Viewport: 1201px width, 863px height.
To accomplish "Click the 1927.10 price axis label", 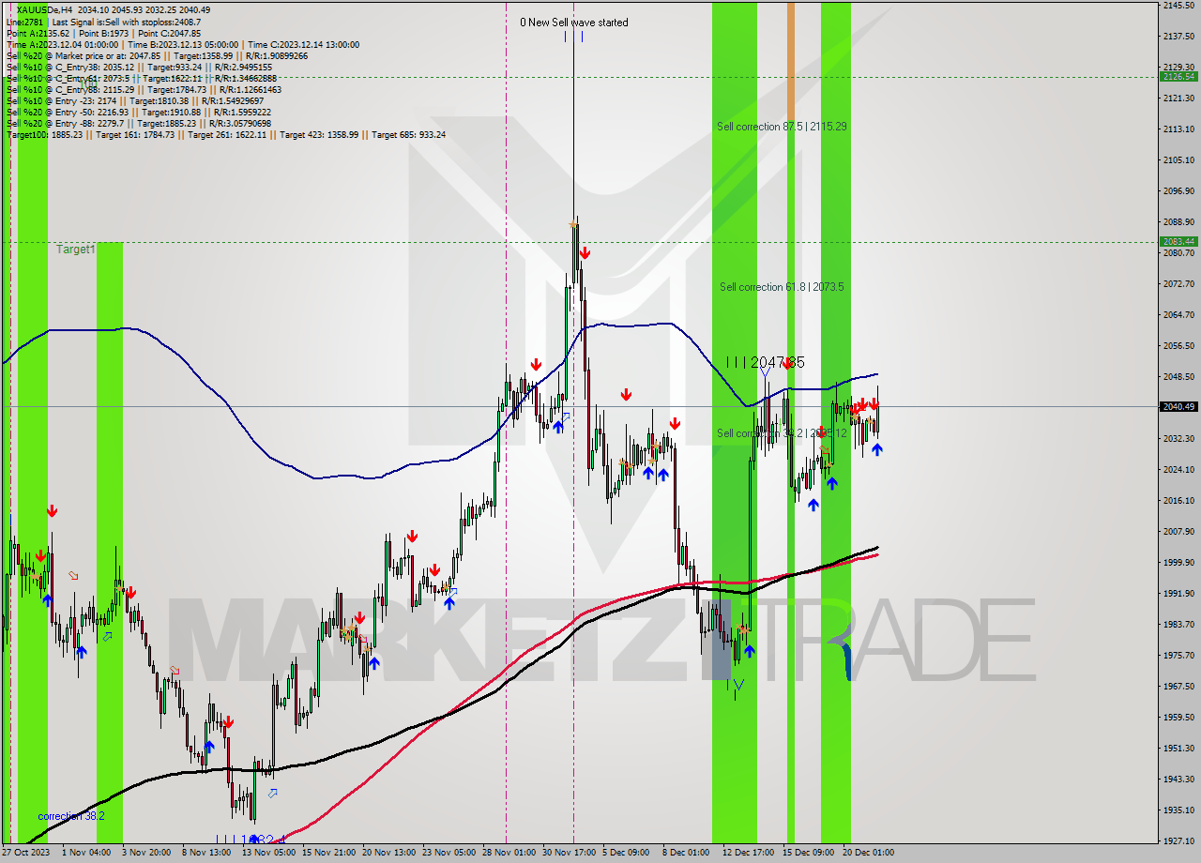I will (x=1178, y=840).
